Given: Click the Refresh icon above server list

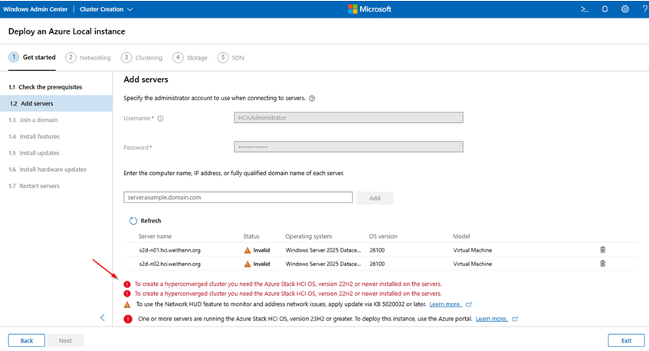Looking at the screenshot, I should (x=133, y=221).
